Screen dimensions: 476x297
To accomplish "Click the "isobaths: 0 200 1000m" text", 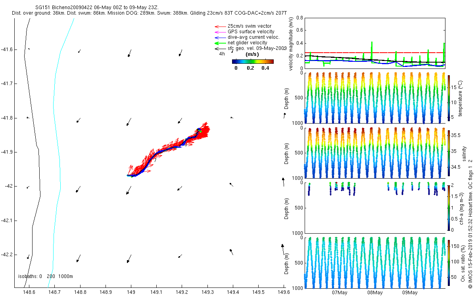I will click(x=46, y=276).
